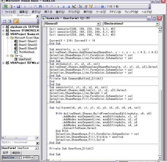Open the (Declarations) procedure dropdown
The width and height of the screenshot is (167, 162).
click(x=157, y=24)
